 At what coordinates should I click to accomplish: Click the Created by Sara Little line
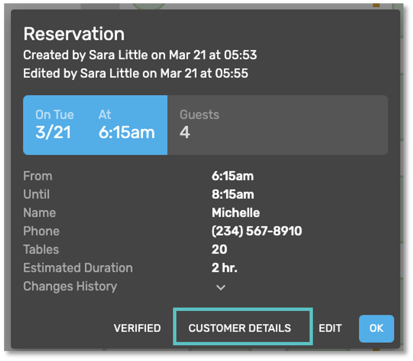pos(140,55)
